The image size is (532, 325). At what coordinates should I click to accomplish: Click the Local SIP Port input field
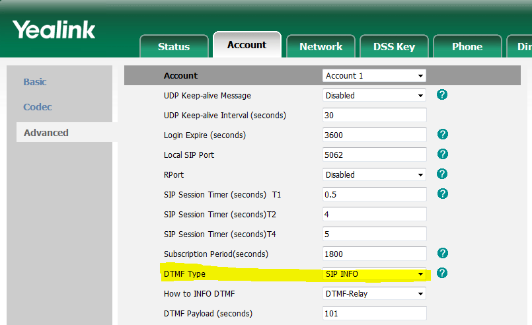coord(374,155)
